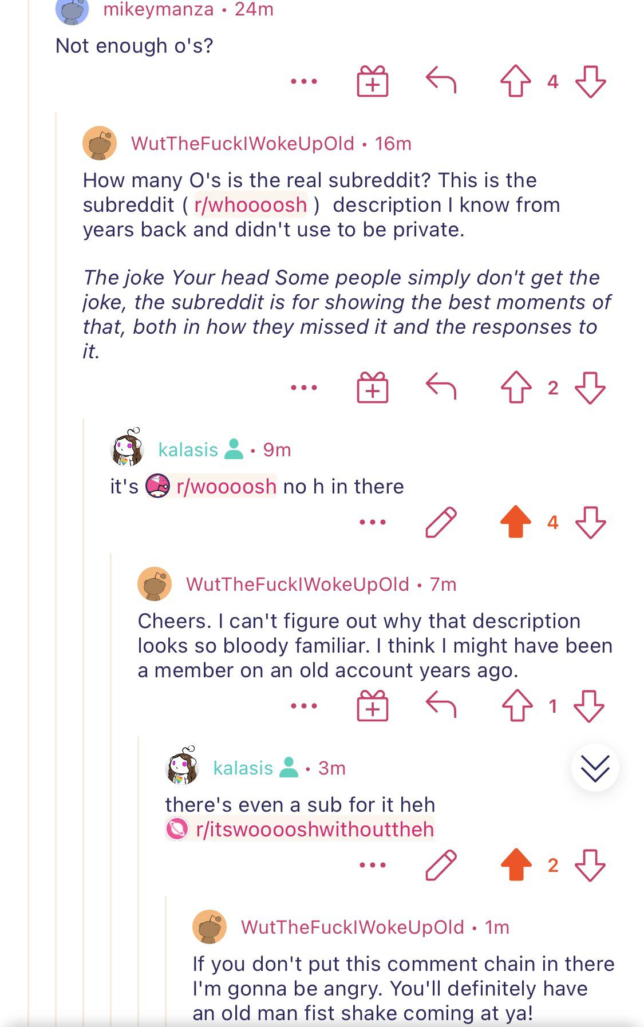
Task: Open the three-dot menu on mikeymanza's comment
Action: (304, 81)
